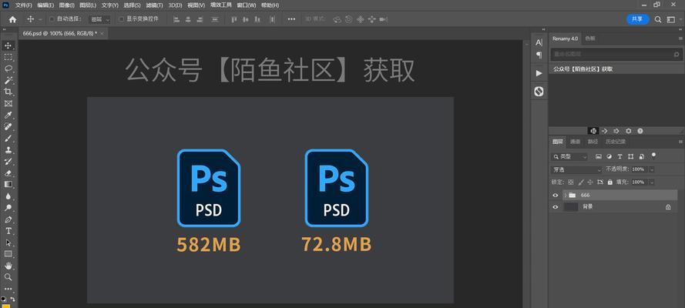
Task: Open the Layers panel flyout menu
Action: (x=680, y=142)
